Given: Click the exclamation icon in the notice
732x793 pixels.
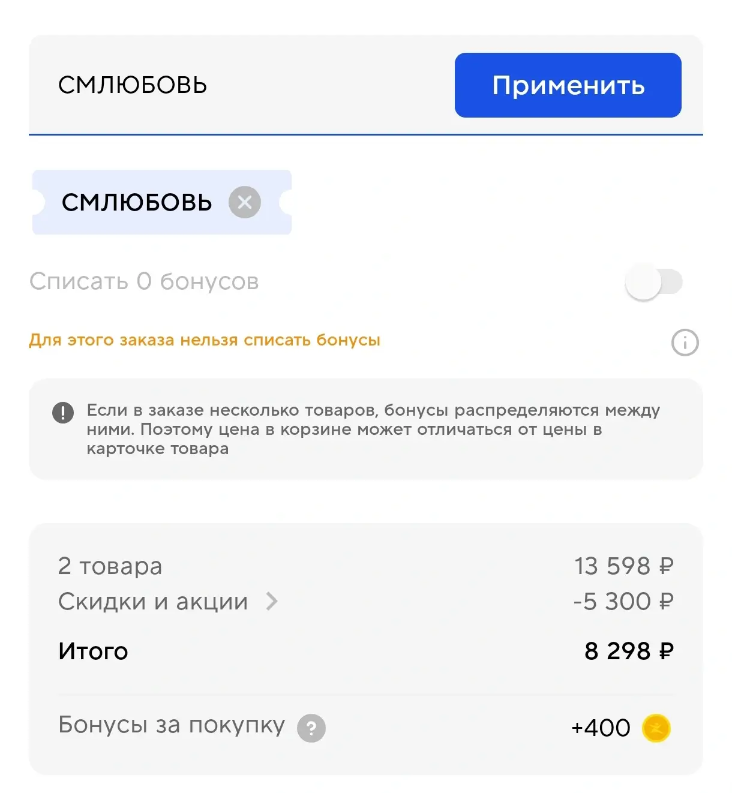Looking at the screenshot, I should point(63,413).
